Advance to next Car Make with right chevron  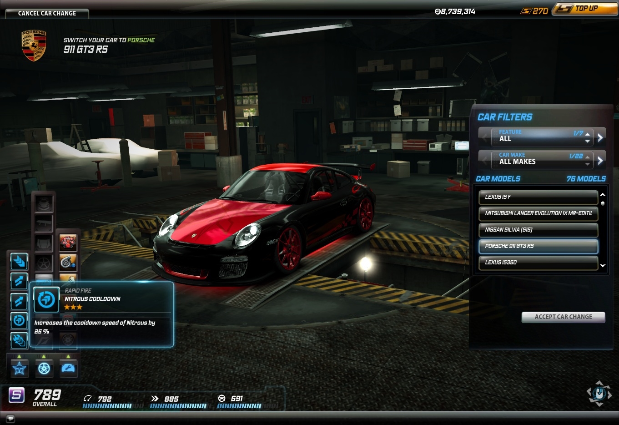pos(600,160)
